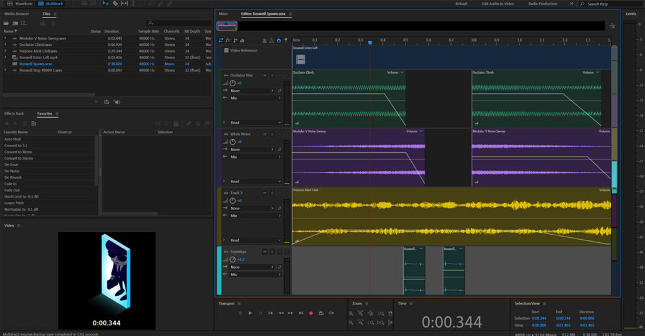Solo the Oscilator Rise track

[x=272, y=76]
